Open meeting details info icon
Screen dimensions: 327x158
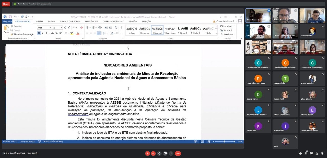click(x=300, y=153)
